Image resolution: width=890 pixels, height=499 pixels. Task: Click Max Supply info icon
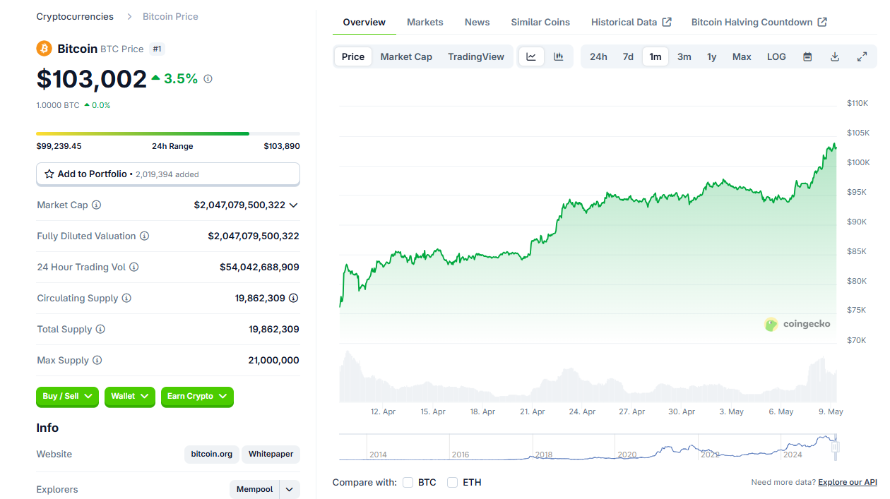97,360
